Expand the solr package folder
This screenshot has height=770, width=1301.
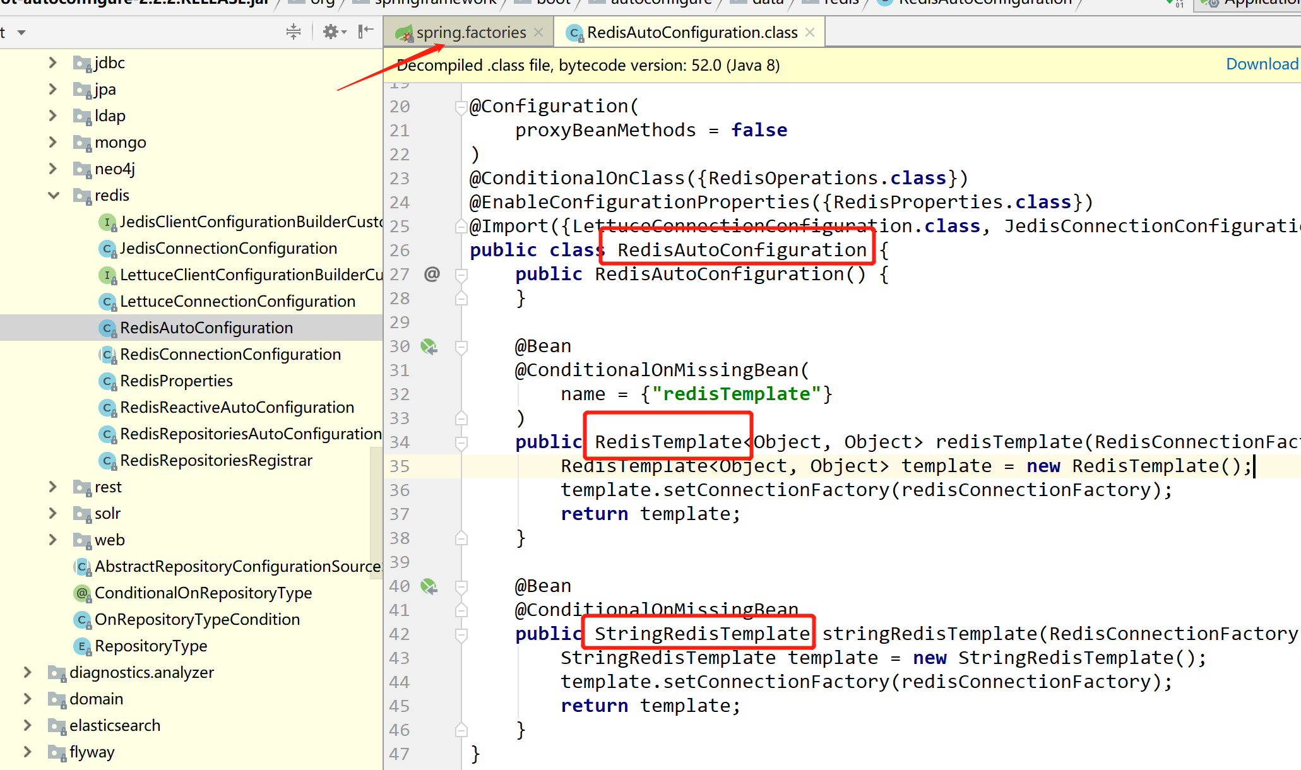53,513
